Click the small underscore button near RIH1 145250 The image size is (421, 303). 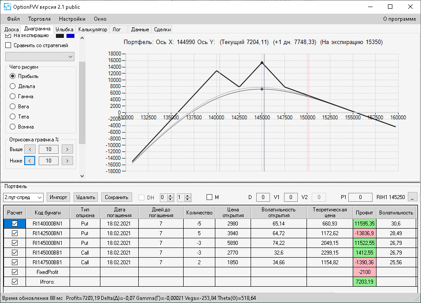point(412,197)
